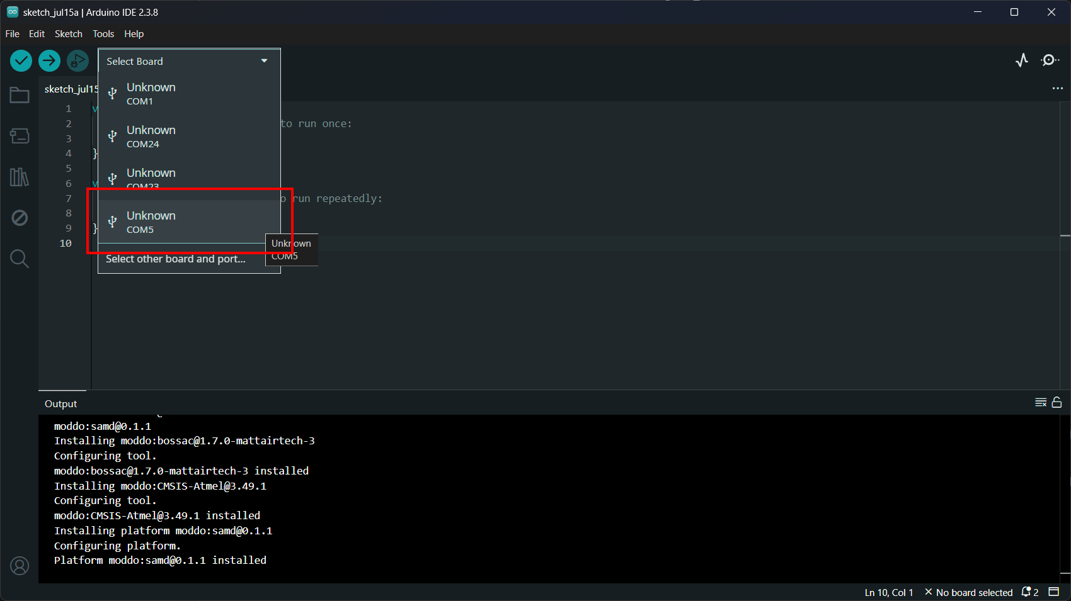1071x601 pixels.
Task: Click line number 10 in the gutter
Action: pyautogui.click(x=66, y=243)
